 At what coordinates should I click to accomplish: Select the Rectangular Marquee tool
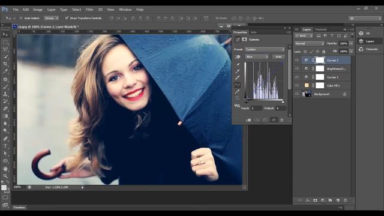pyautogui.click(x=5, y=42)
